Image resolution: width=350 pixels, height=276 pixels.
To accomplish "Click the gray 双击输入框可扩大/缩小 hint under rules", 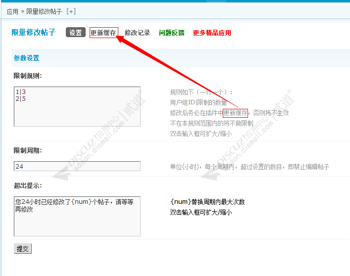I will click(x=201, y=134).
